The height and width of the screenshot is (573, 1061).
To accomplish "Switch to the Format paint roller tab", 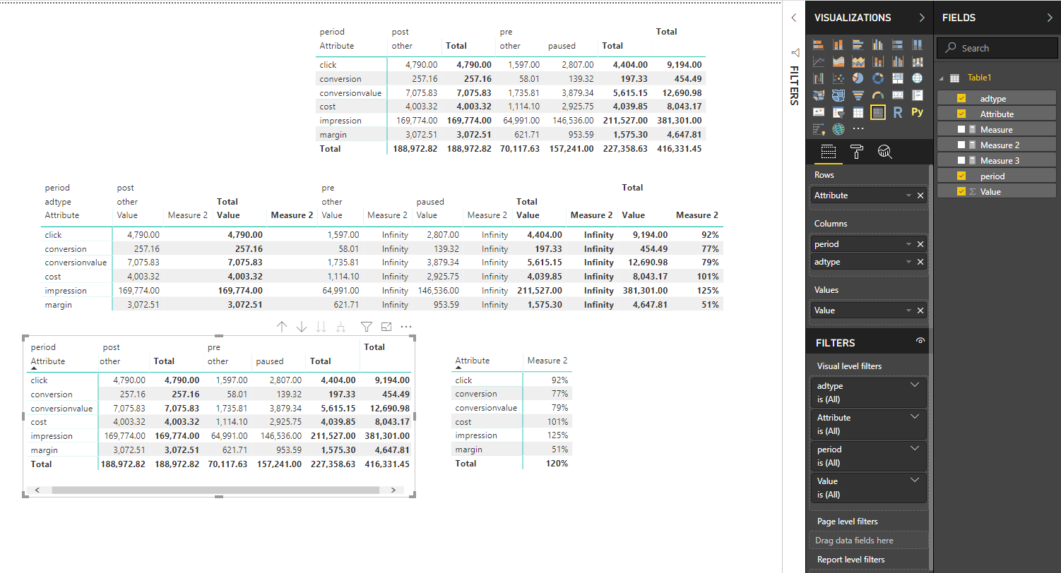I will 856,151.
